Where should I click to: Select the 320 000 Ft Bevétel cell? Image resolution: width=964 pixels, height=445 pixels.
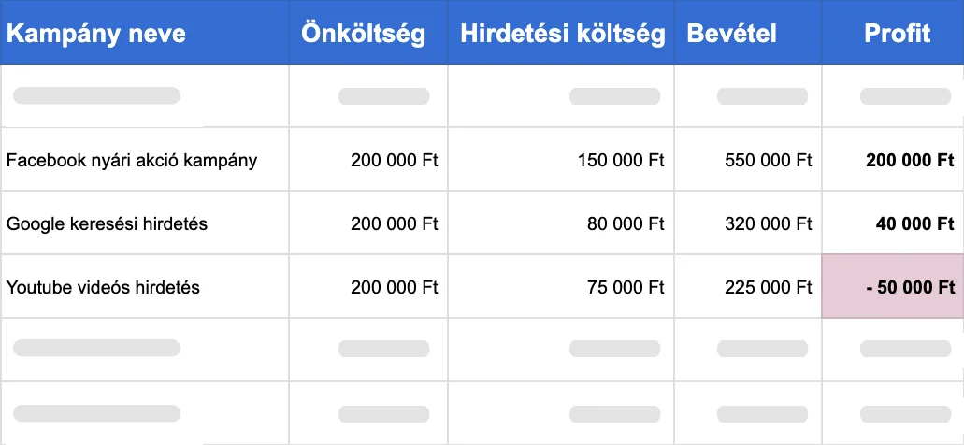click(748, 223)
